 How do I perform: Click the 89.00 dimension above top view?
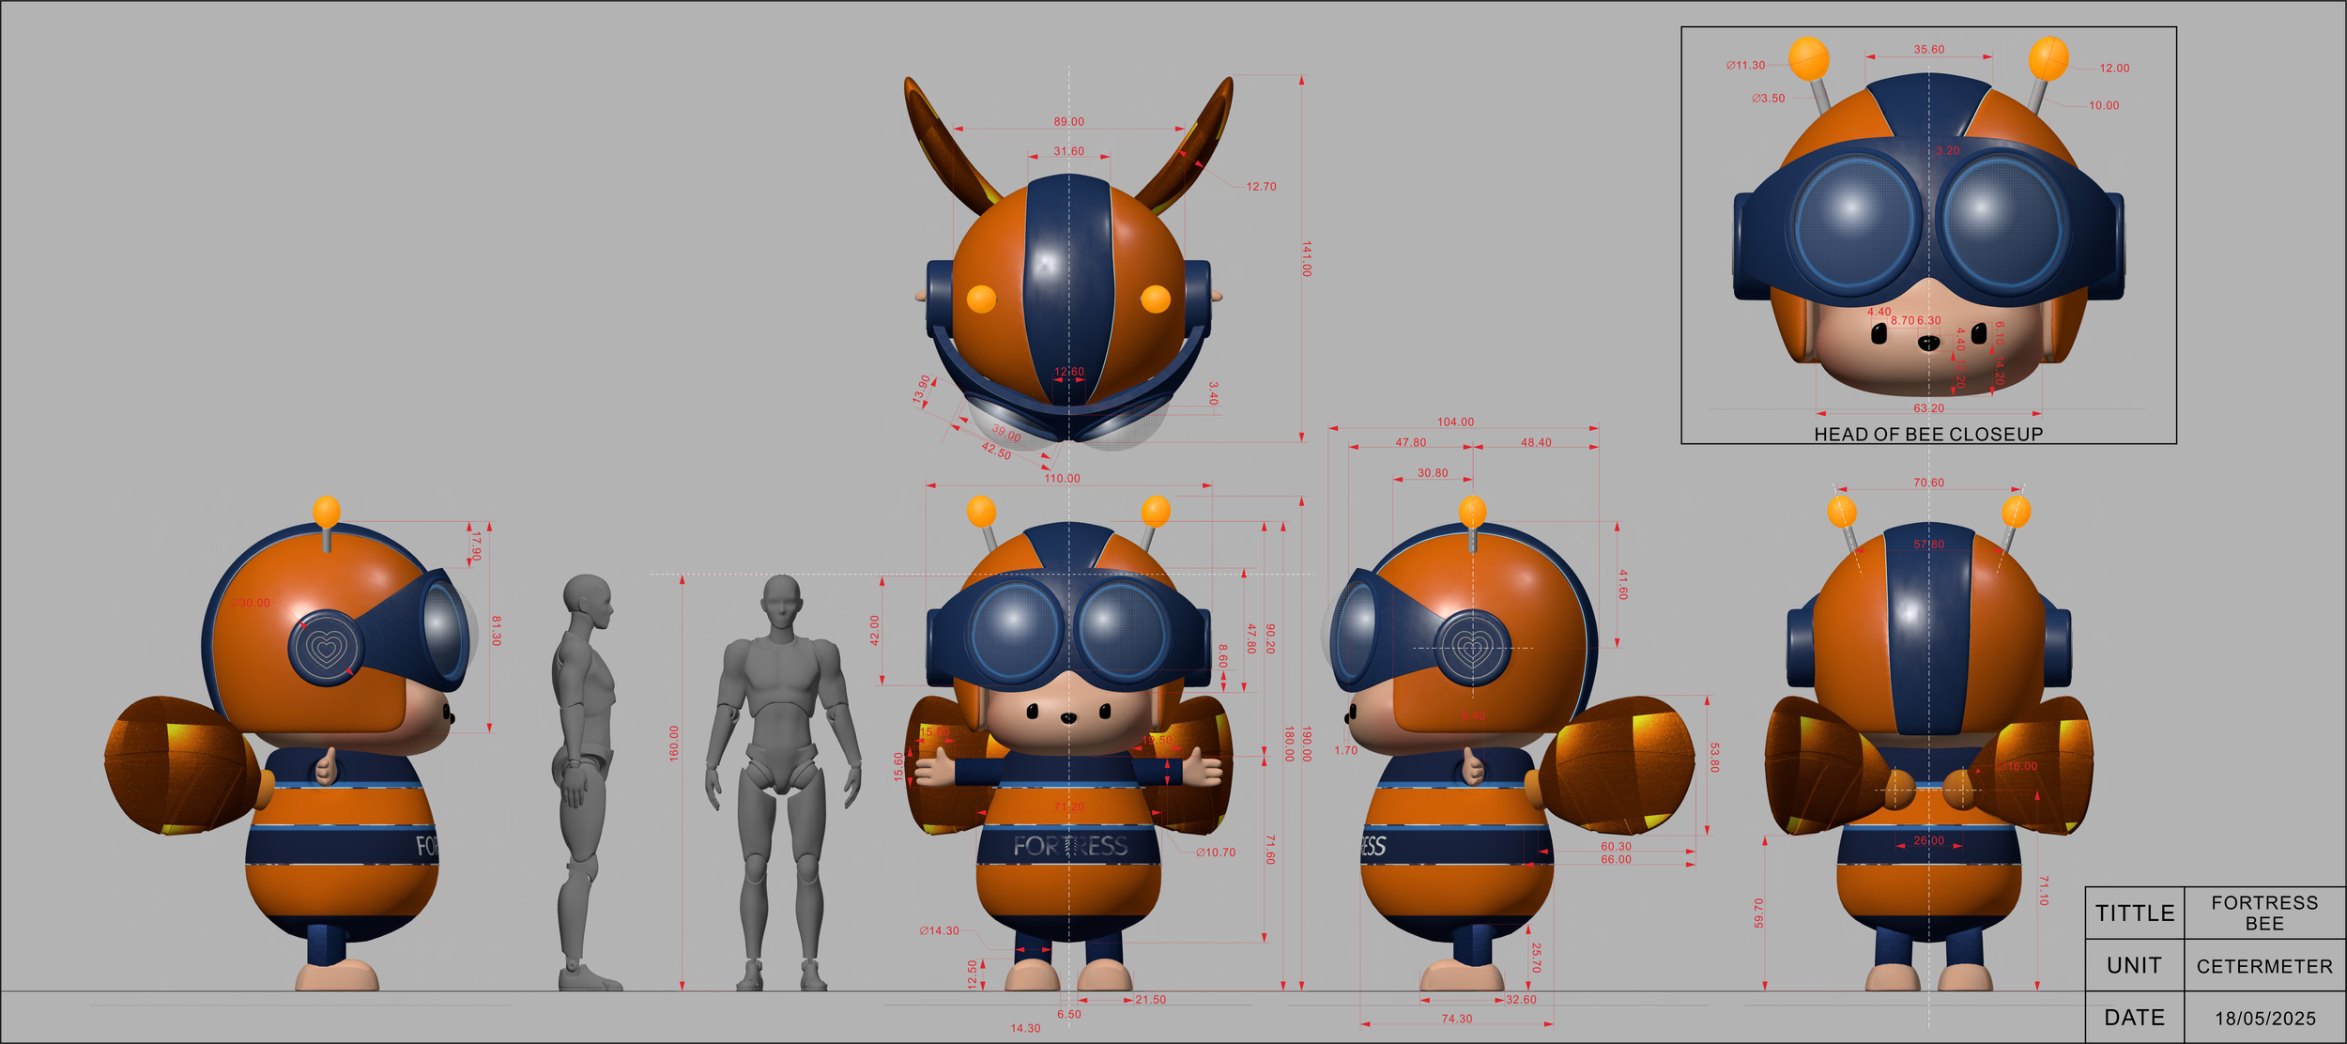[1068, 122]
